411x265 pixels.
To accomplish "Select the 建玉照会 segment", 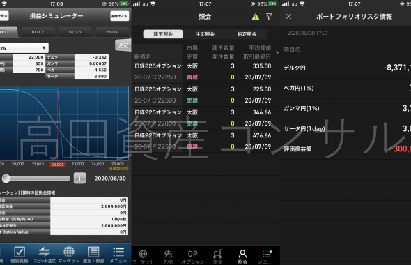I will [x=163, y=34].
